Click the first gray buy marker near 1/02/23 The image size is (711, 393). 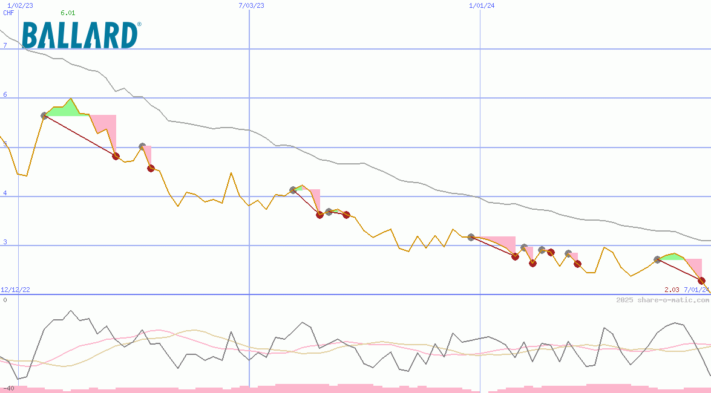[44, 115]
